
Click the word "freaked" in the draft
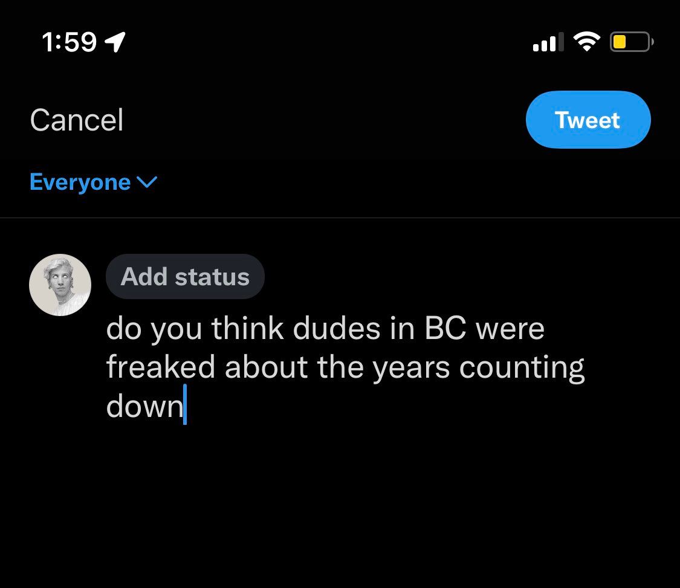click(161, 367)
